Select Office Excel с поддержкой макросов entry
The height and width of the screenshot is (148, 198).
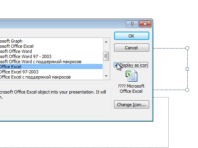51,77
